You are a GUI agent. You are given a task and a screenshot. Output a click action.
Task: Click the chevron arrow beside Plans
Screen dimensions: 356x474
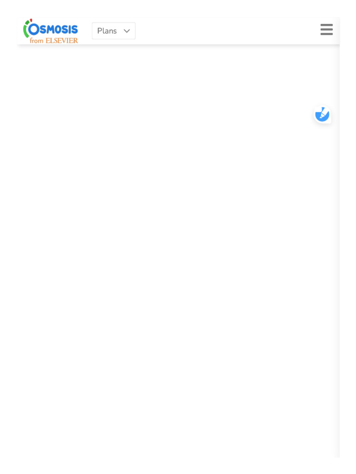tap(127, 31)
